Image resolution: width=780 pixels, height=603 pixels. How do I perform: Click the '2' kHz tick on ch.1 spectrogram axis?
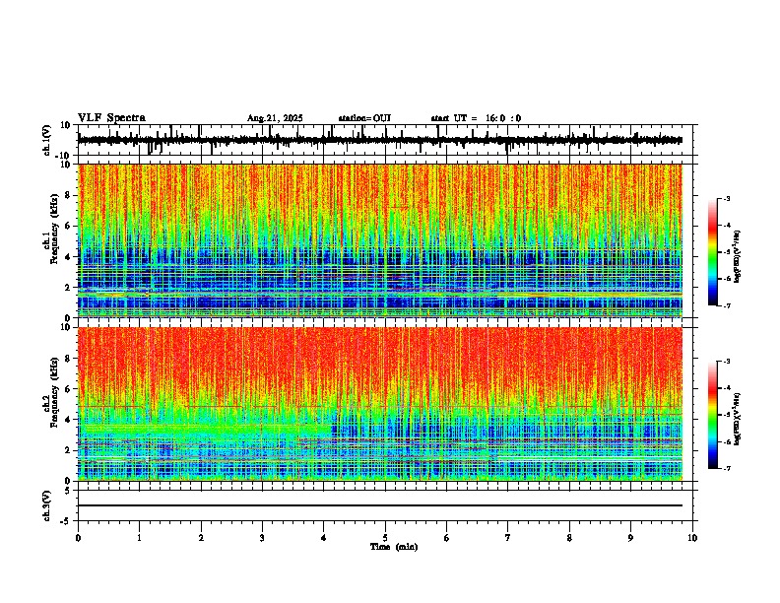[x=69, y=287]
